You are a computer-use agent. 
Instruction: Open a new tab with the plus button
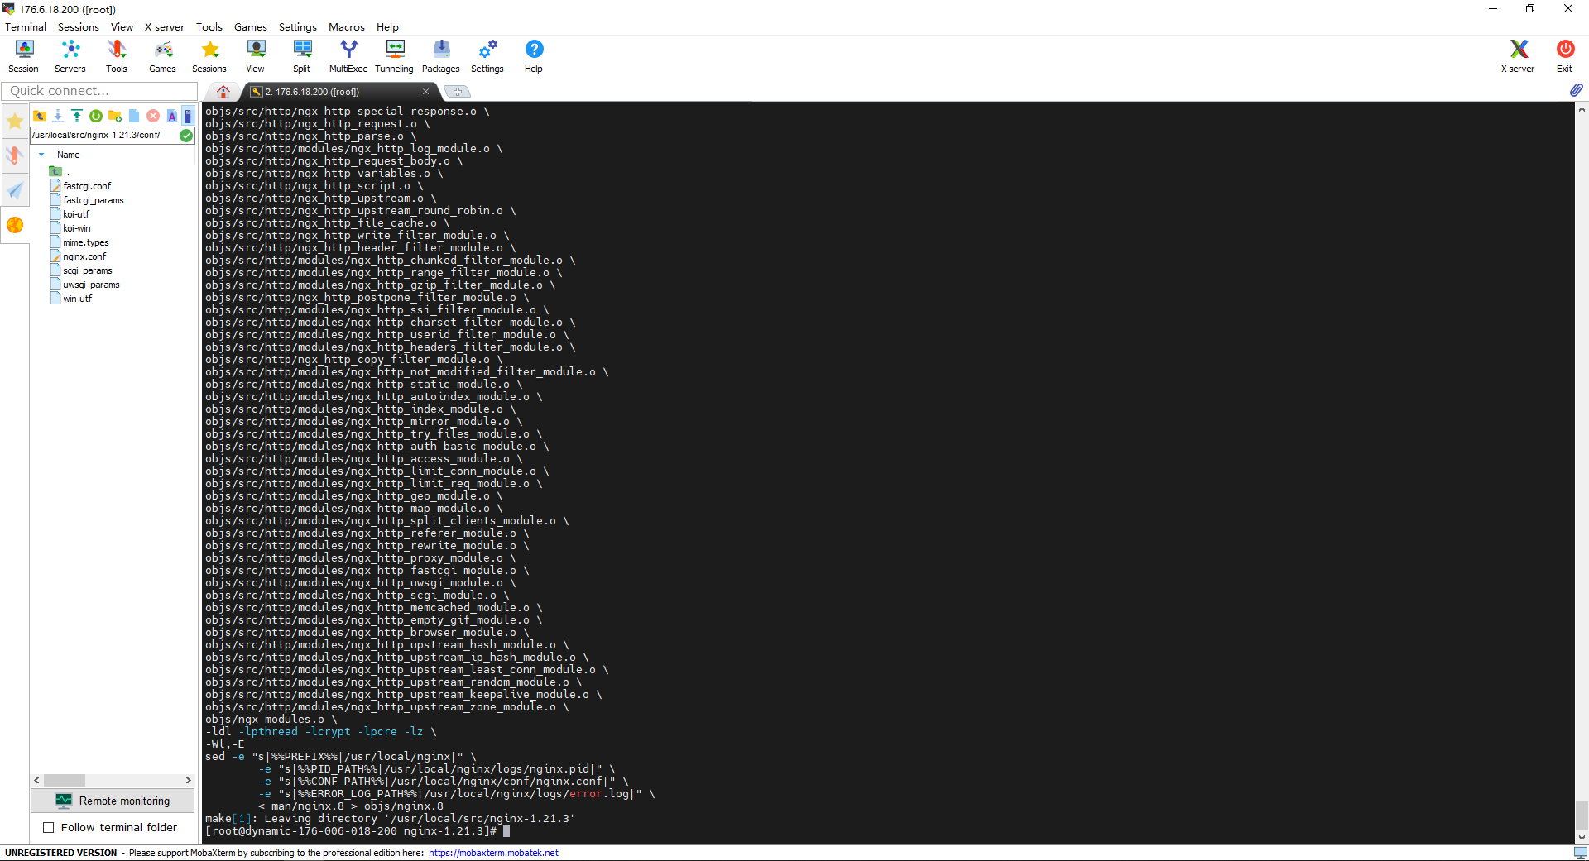pyautogui.click(x=458, y=92)
